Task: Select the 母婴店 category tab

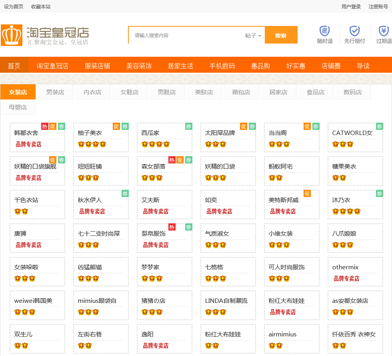Action: [18, 107]
